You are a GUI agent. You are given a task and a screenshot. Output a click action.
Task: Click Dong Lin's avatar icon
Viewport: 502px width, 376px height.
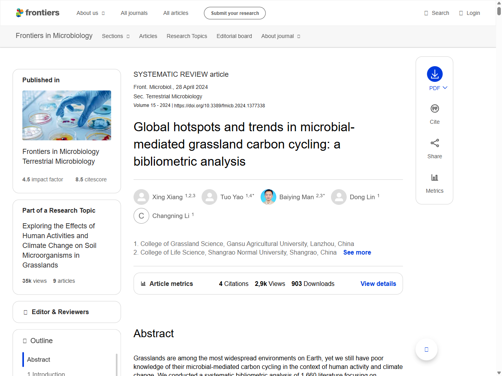(339, 197)
